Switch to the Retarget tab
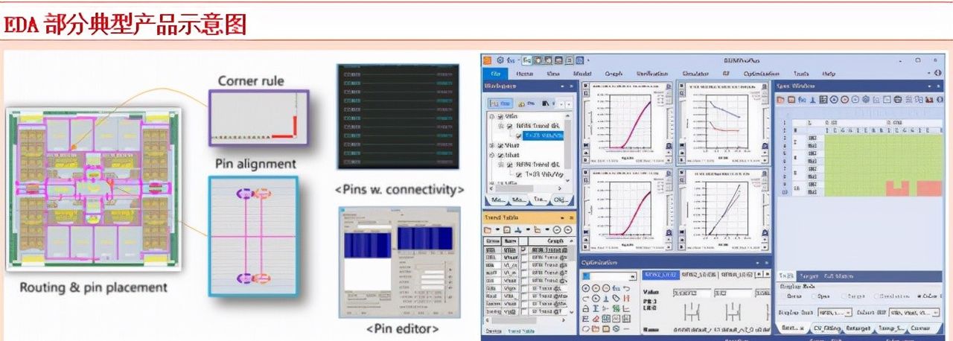 click(858, 328)
